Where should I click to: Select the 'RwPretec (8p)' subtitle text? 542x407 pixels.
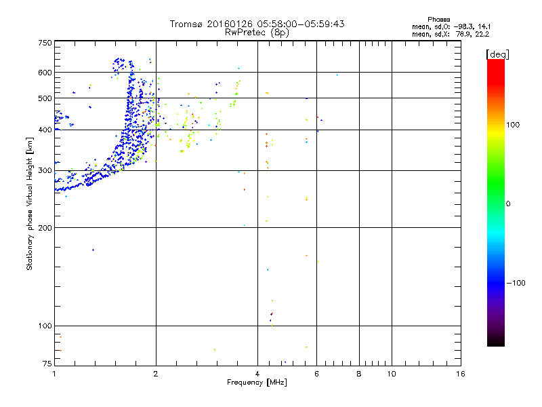(x=257, y=33)
